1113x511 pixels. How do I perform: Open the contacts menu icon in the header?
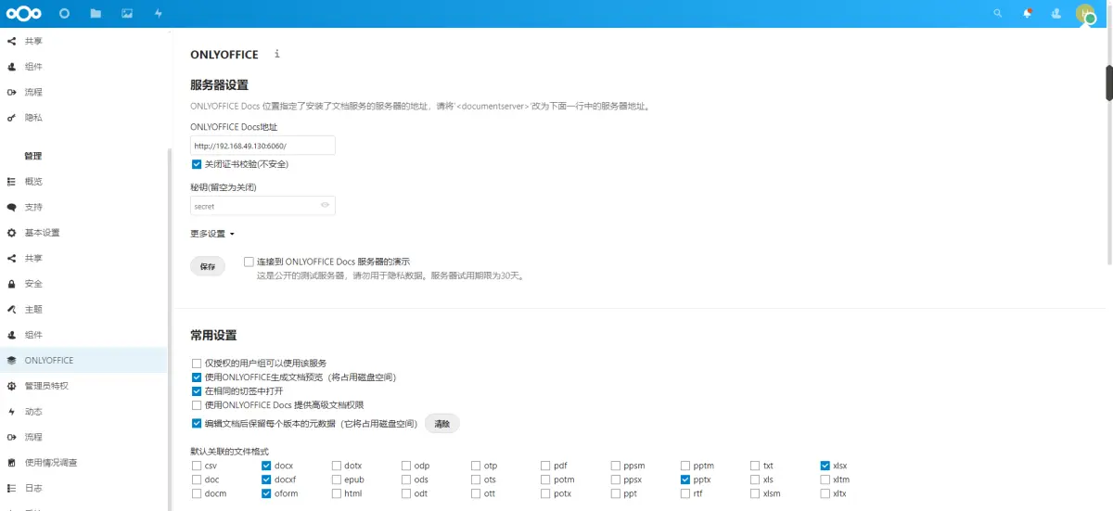coord(1055,14)
